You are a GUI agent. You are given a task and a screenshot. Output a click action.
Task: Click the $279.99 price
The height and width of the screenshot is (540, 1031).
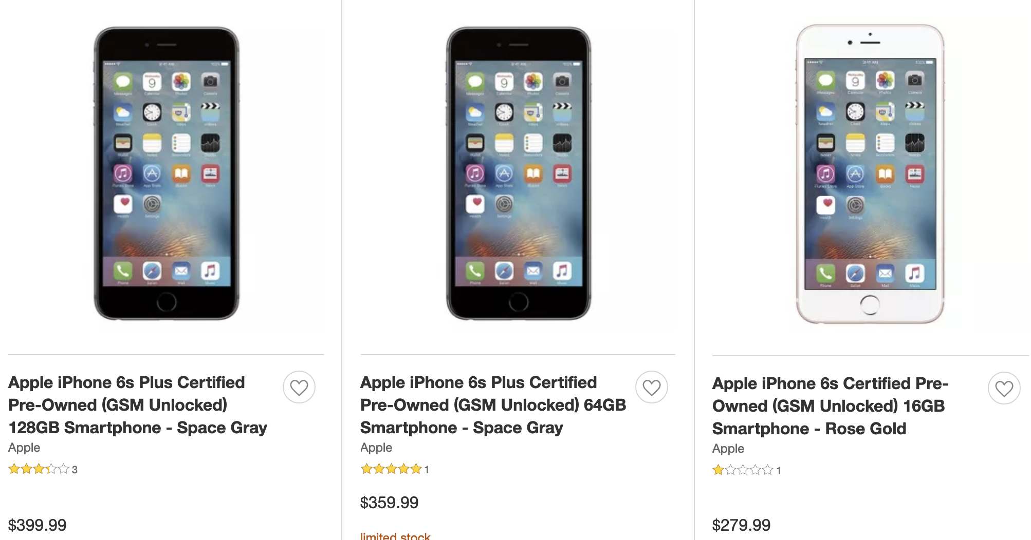pos(741,525)
